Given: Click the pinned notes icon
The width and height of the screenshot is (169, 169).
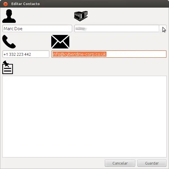Looking at the screenshot, I should tap(8, 67).
